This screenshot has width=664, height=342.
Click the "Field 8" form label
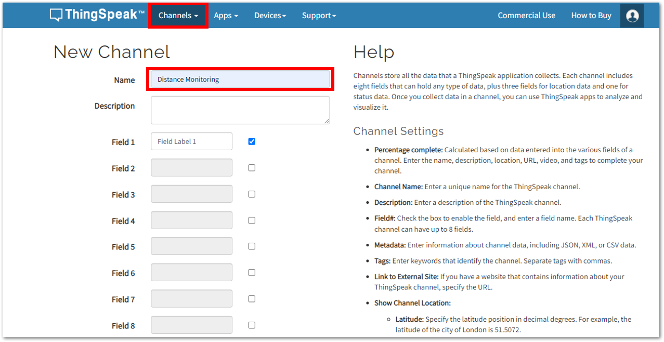[x=123, y=326]
